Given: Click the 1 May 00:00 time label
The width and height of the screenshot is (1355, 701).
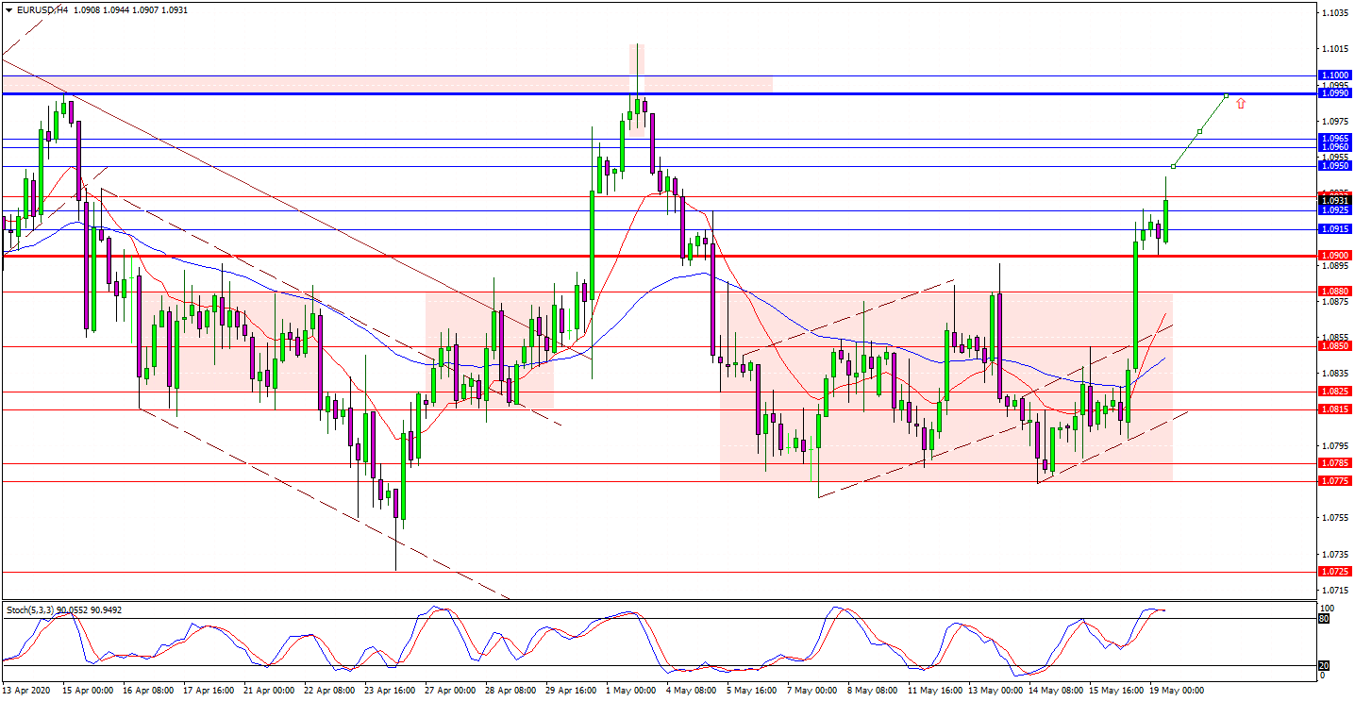Looking at the screenshot, I should pos(632,691).
